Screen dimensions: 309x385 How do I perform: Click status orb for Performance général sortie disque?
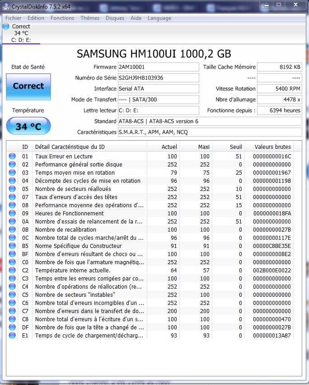tap(12, 164)
